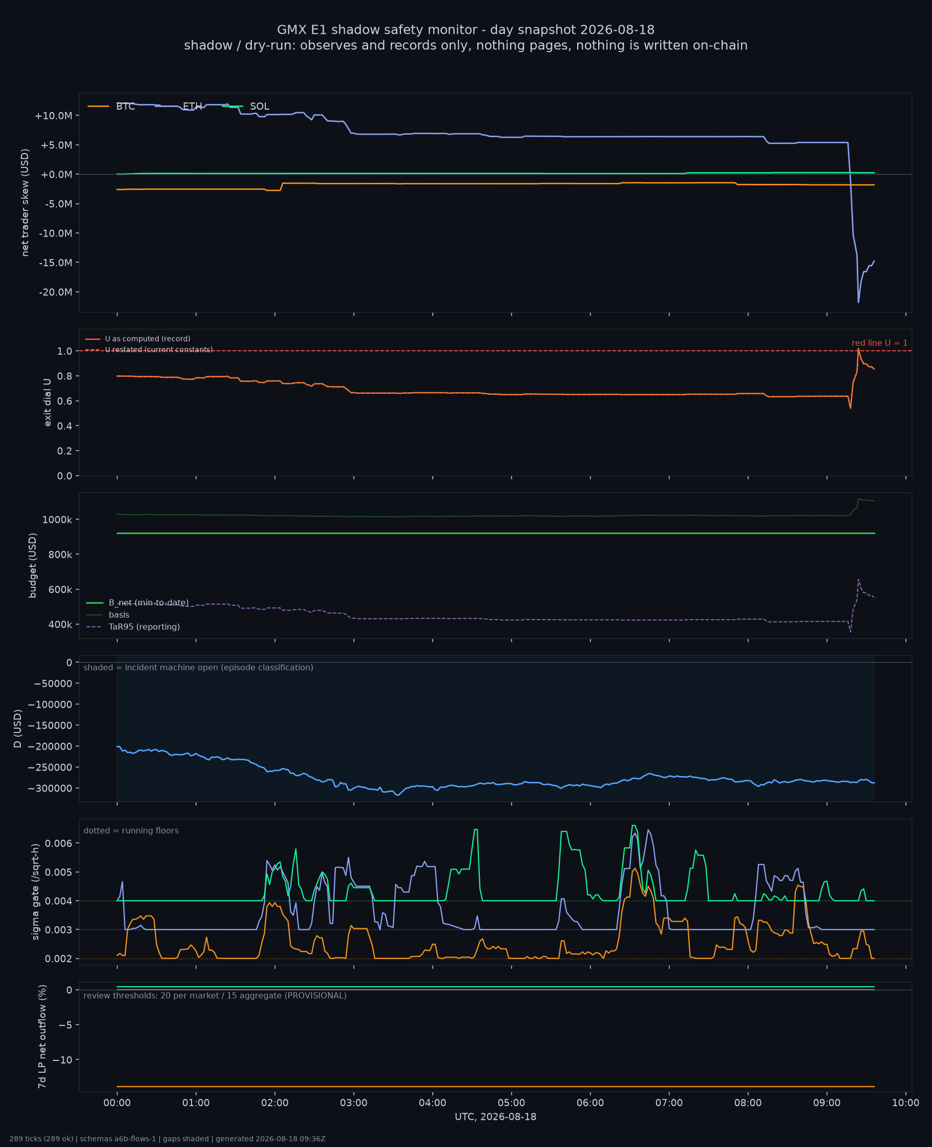Click the '1000k' budget axis tick
The image size is (932, 1147).
[x=57, y=520]
